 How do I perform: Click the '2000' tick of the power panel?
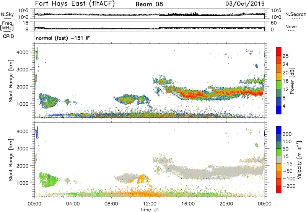pos(22,86)
